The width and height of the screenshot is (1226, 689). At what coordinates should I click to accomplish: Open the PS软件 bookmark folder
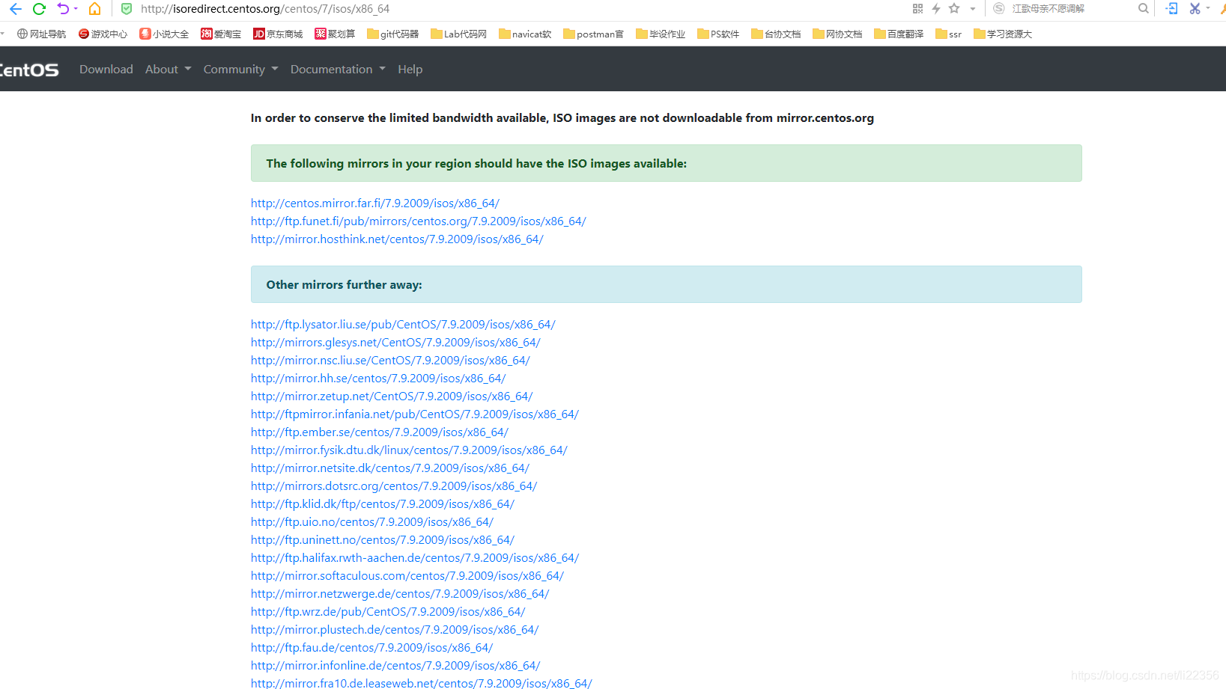click(x=718, y=34)
